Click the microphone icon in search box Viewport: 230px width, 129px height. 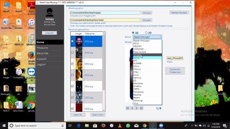(x=63, y=125)
